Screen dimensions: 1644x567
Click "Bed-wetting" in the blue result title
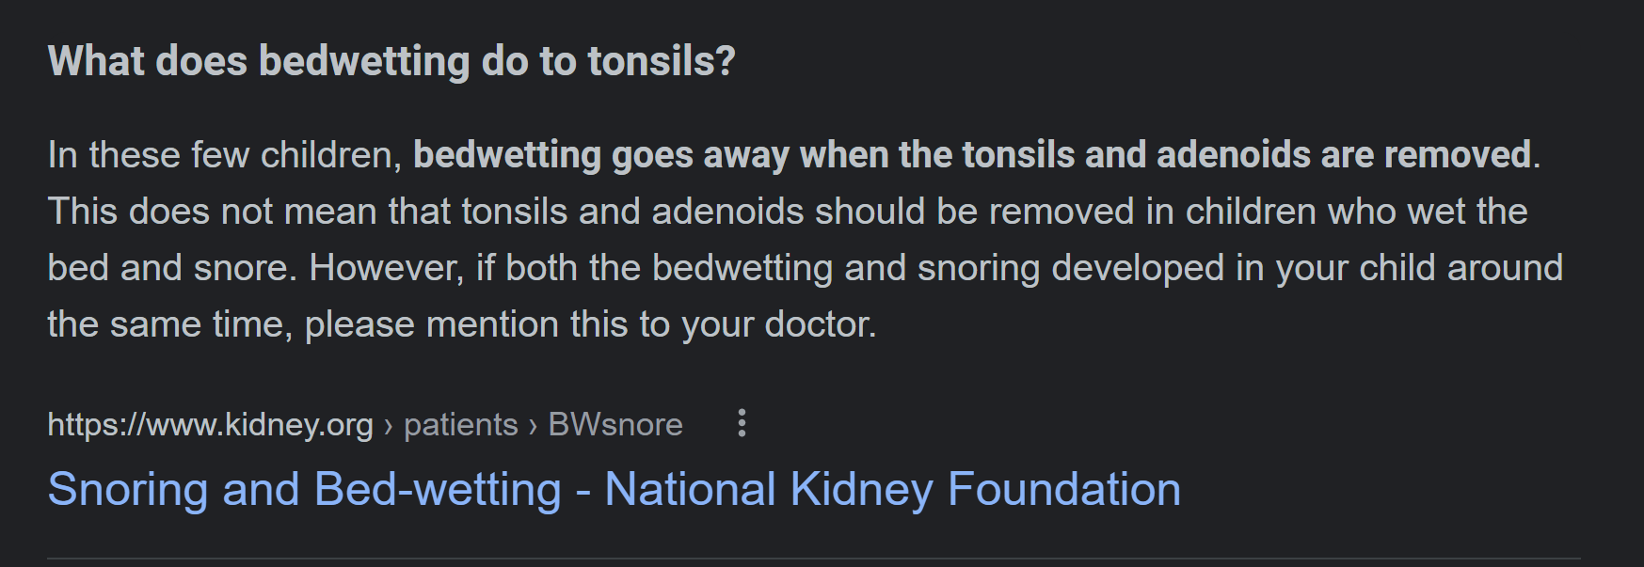[438, 490]
